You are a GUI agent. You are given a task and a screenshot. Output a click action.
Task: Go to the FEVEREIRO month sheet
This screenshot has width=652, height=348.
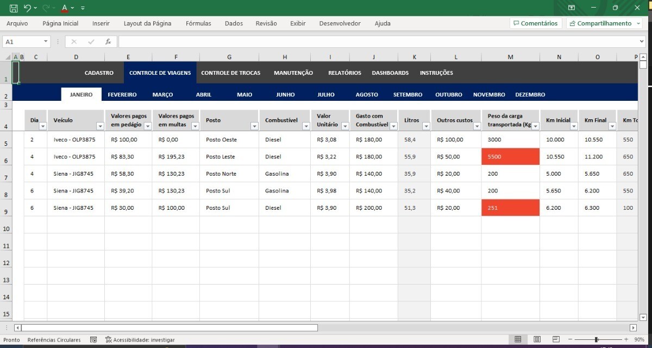(x=122, y=95)
